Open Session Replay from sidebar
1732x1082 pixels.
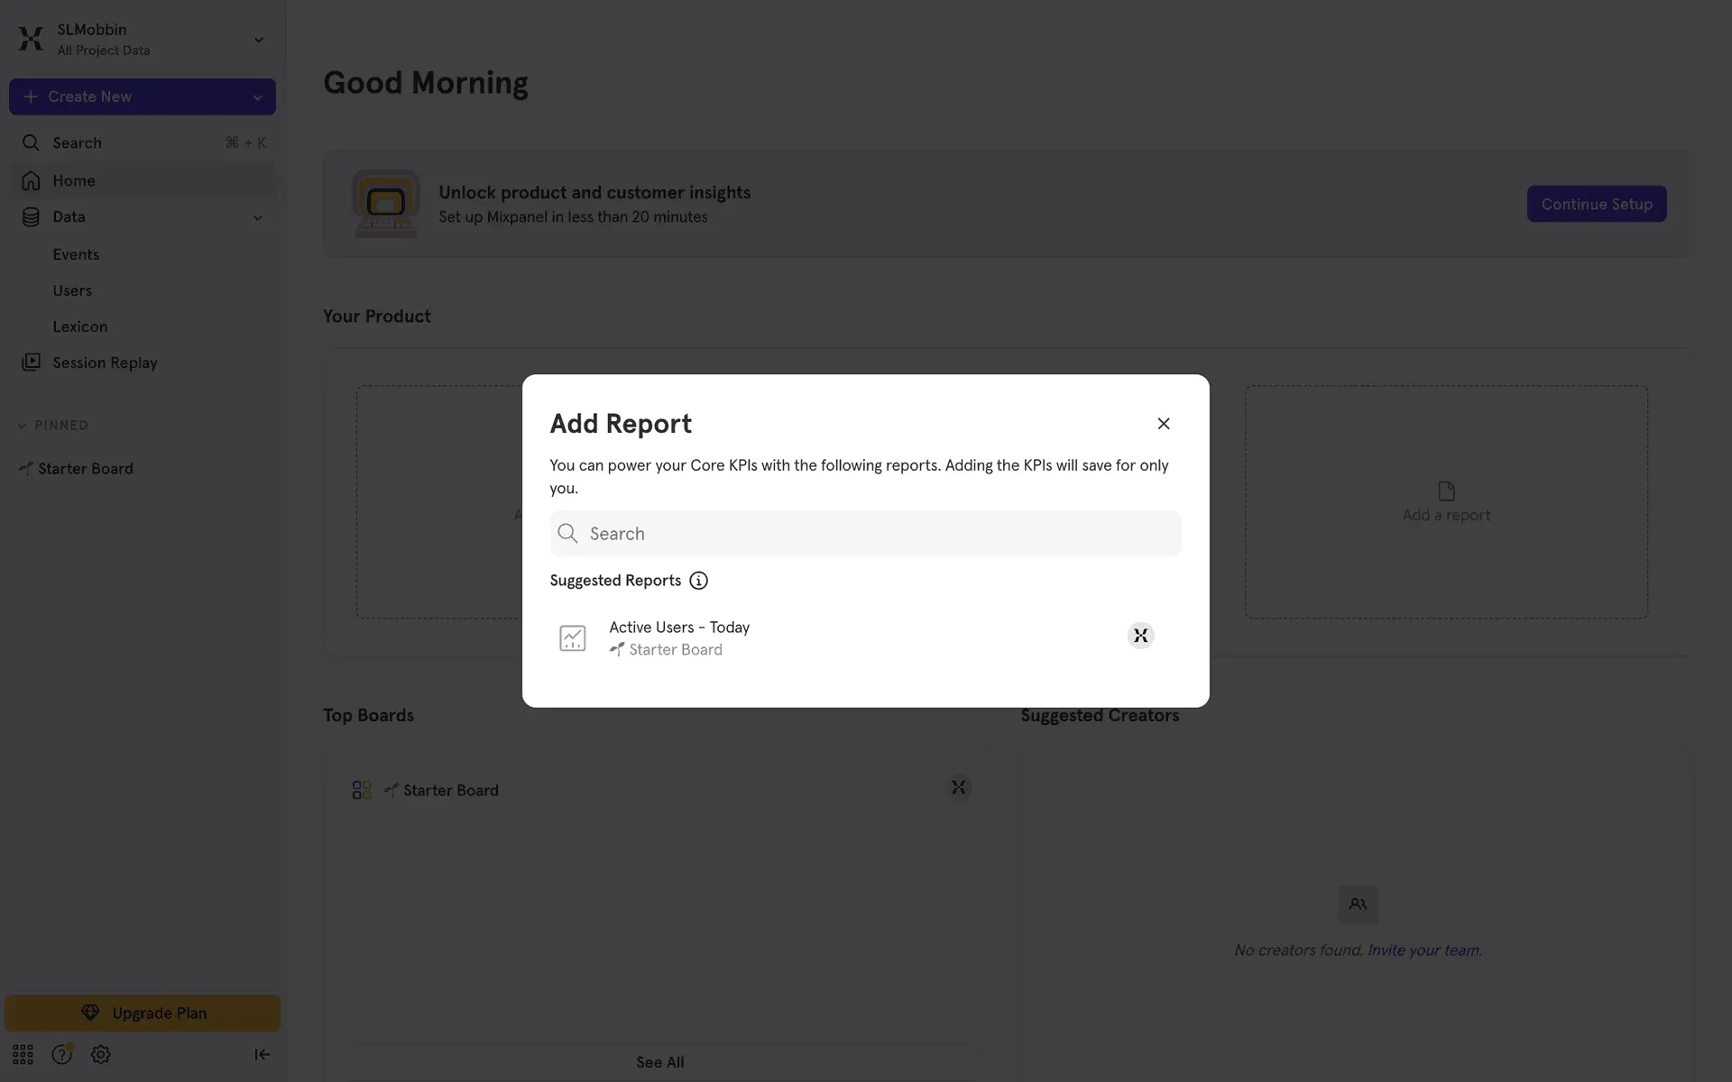(x=105, y=362)
